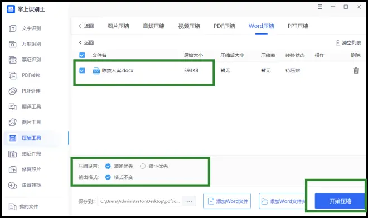Switch to the PDF压缩 tab
This screenshot has width=368, height=218.
[x=224, y=26]
